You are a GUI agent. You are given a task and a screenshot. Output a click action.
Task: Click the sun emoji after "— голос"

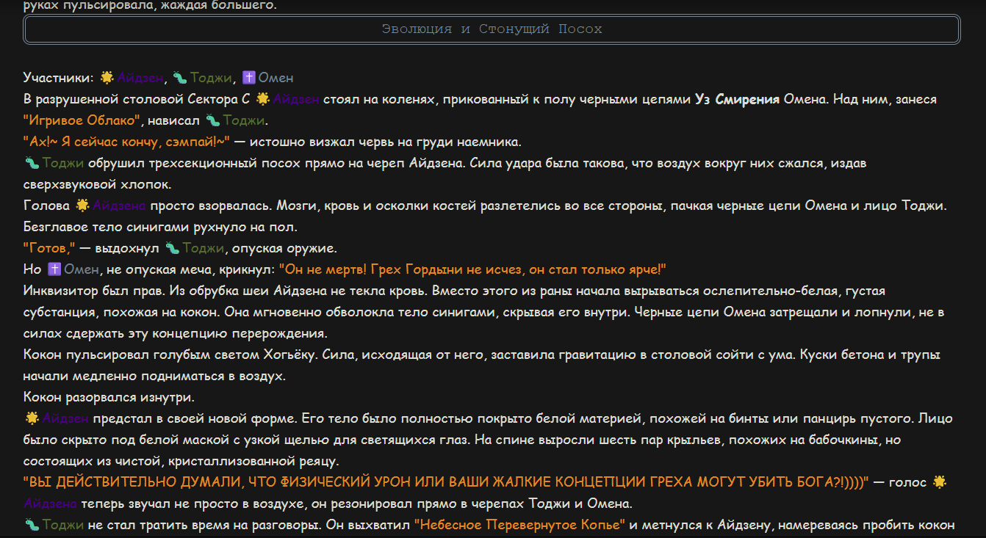[x=939, y=482]
